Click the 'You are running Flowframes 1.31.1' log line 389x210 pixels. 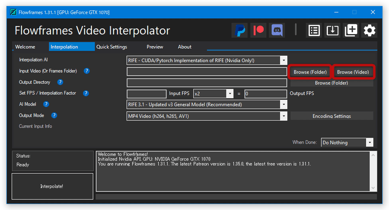pos(204,164)
